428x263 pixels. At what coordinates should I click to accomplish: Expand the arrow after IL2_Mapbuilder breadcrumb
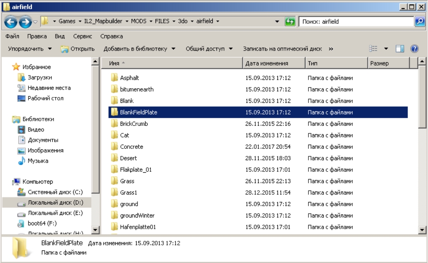127,21
